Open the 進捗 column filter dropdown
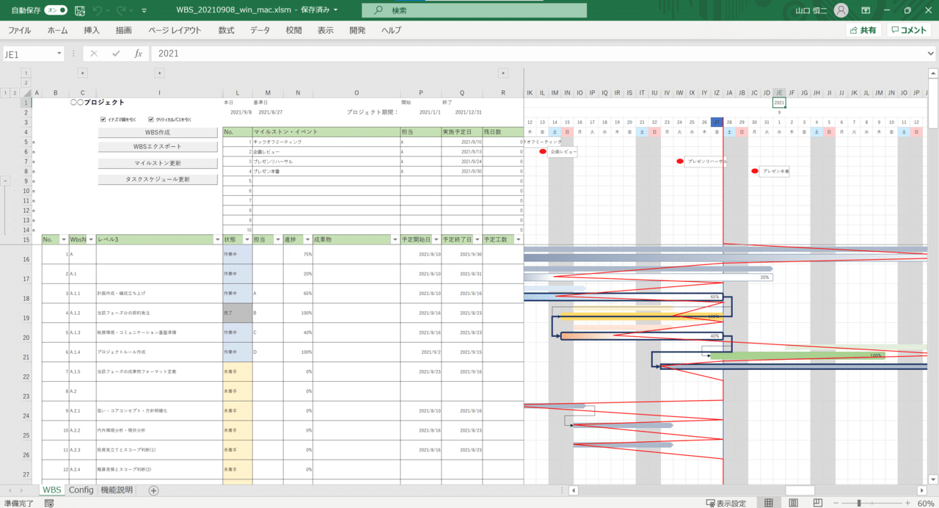Screen dimensions: 939x508 tap(308, 239)
